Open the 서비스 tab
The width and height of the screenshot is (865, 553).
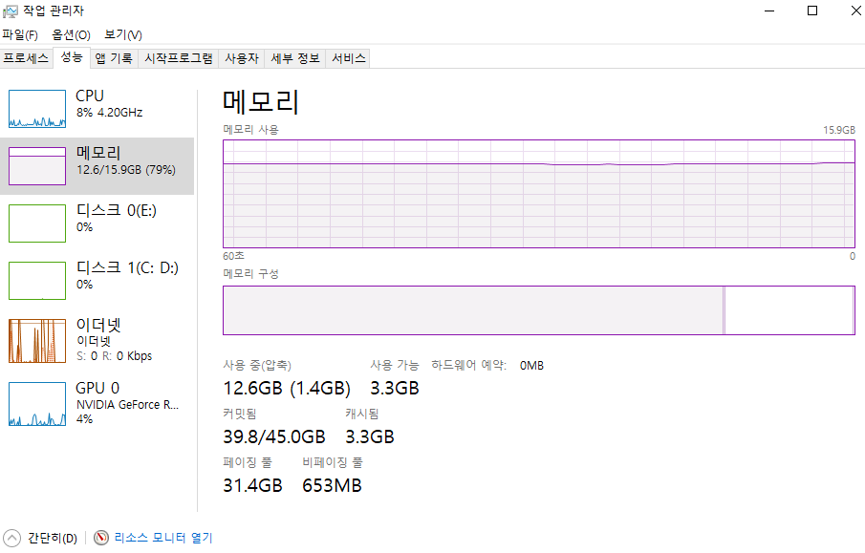point(348,58)
